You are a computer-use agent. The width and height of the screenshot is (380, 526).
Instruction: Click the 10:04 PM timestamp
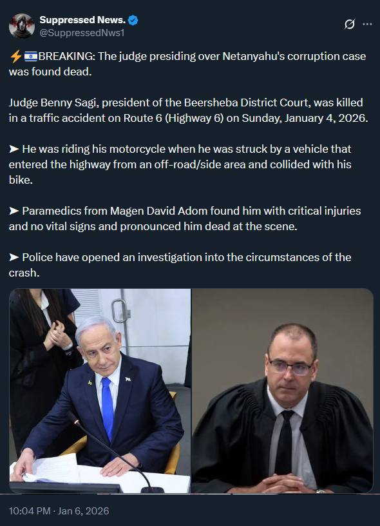(30, 511)
